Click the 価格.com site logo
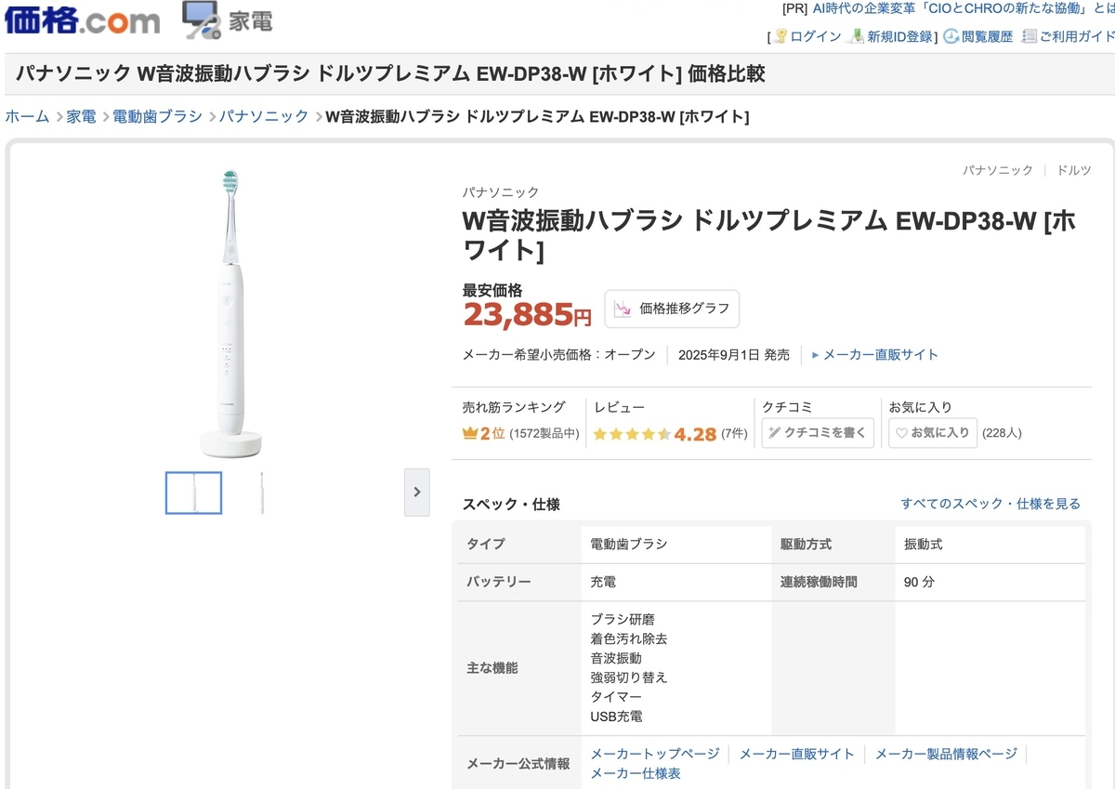This screenshot has height=789, width=1115. [83, 19]
